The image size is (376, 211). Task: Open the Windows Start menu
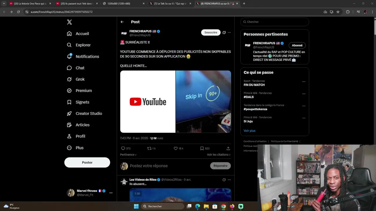(x=136, y=206)
